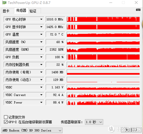Switch to the 验证 tab

pyautogui.click(x=33, y=11)
